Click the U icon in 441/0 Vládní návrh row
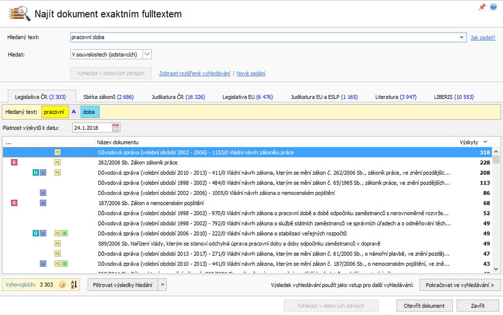 [x=43, y=264]
